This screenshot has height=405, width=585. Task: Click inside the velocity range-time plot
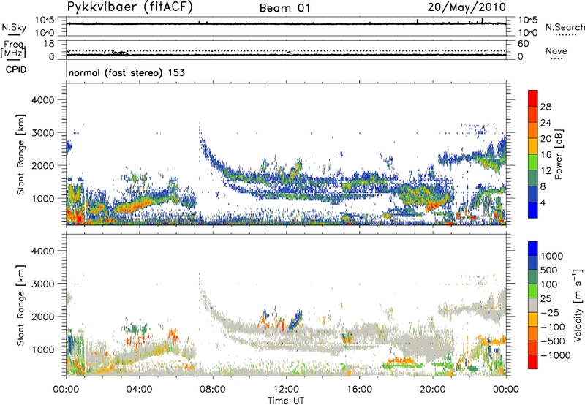[286, 305]
